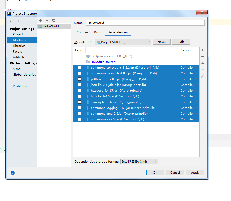Image resolution: width=231 pixels, height=201 pixels.
Task: Check Export for commons-beanutils-1.8.0.jar
Action: click(79, 73)
